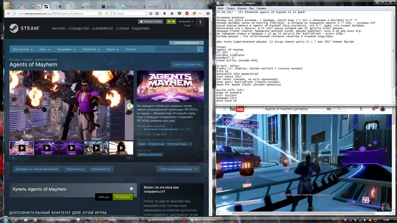Click the YouTube logo
This screenshot has height=223, width=397.
[x=236, y=109]
